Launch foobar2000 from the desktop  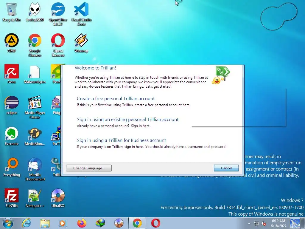tap(35, 12)
